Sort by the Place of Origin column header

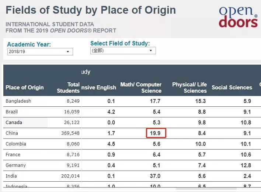click(25, 88)
